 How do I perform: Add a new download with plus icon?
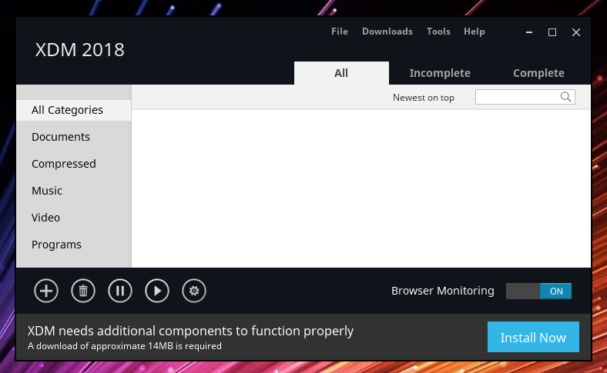click(46, 291)
